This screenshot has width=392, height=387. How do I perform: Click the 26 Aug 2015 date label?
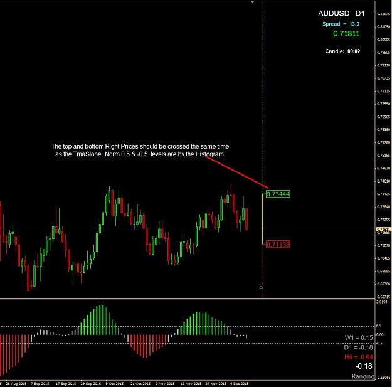[x=16, y=384]
